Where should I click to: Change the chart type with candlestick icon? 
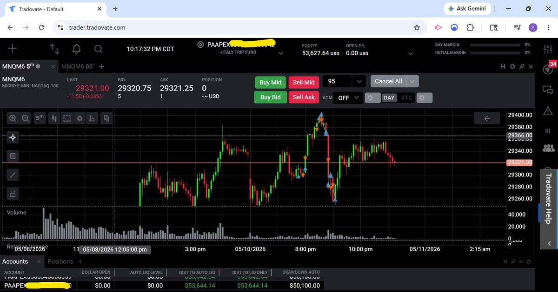coord(55,118)
